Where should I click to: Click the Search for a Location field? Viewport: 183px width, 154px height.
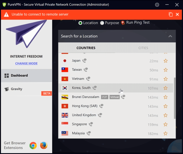[117, 36]
